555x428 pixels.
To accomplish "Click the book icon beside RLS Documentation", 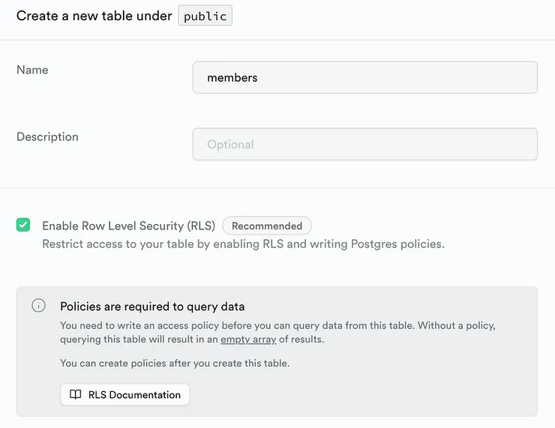I will tap(75, 395).
